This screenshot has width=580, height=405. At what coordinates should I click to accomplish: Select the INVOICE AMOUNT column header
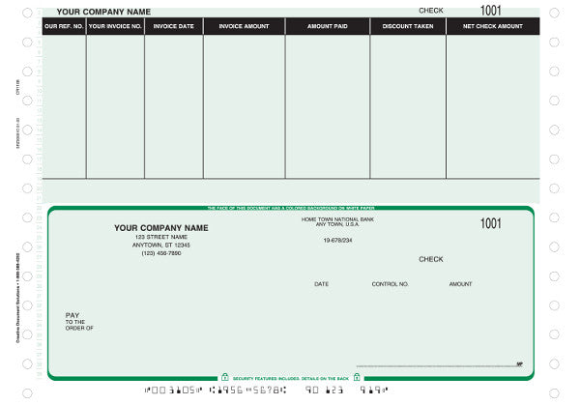pos(244,26)
